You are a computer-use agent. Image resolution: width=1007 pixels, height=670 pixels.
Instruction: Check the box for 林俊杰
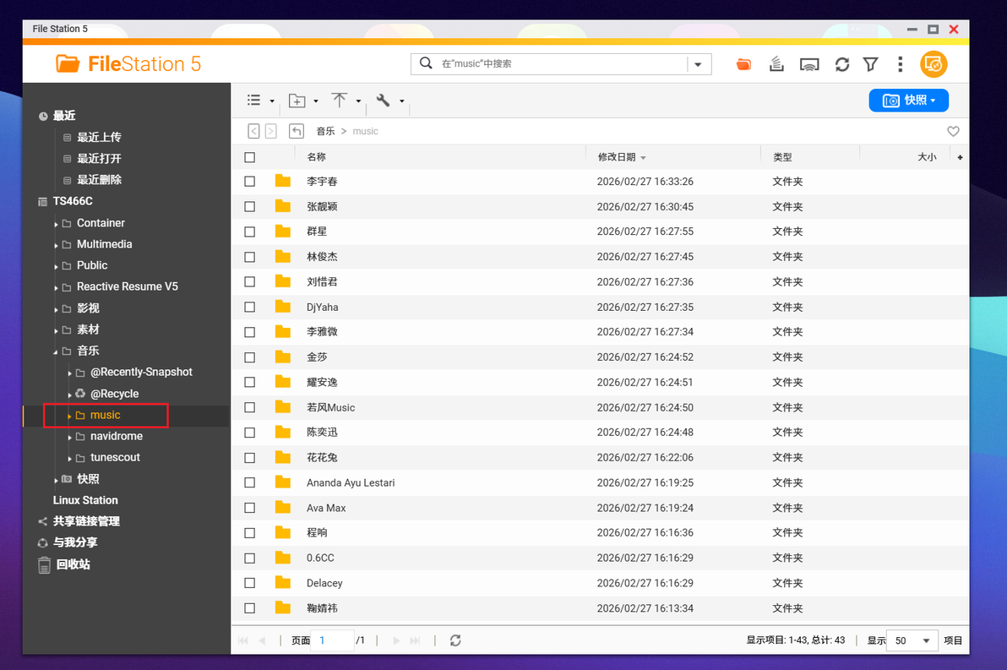[x=250, y=257]
